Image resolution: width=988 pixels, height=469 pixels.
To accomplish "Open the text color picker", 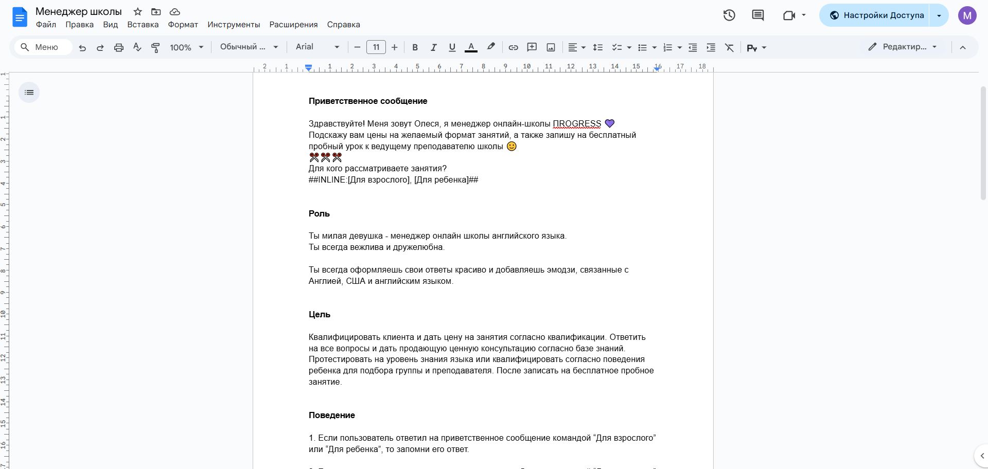I will [471, 47].
